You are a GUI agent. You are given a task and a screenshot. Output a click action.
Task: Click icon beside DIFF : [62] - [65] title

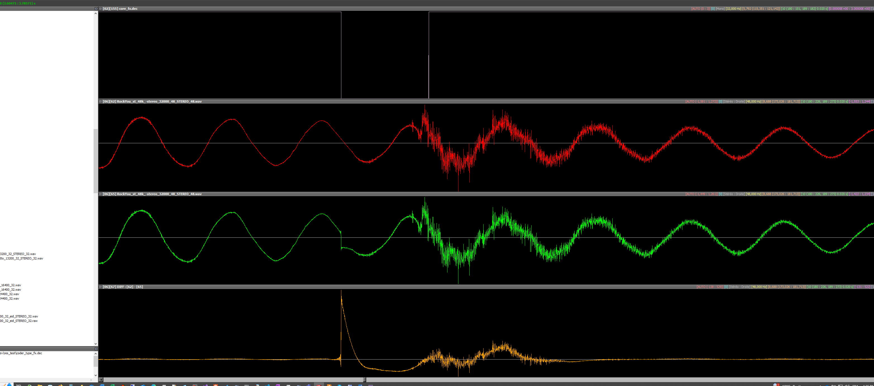coord(101,287)
